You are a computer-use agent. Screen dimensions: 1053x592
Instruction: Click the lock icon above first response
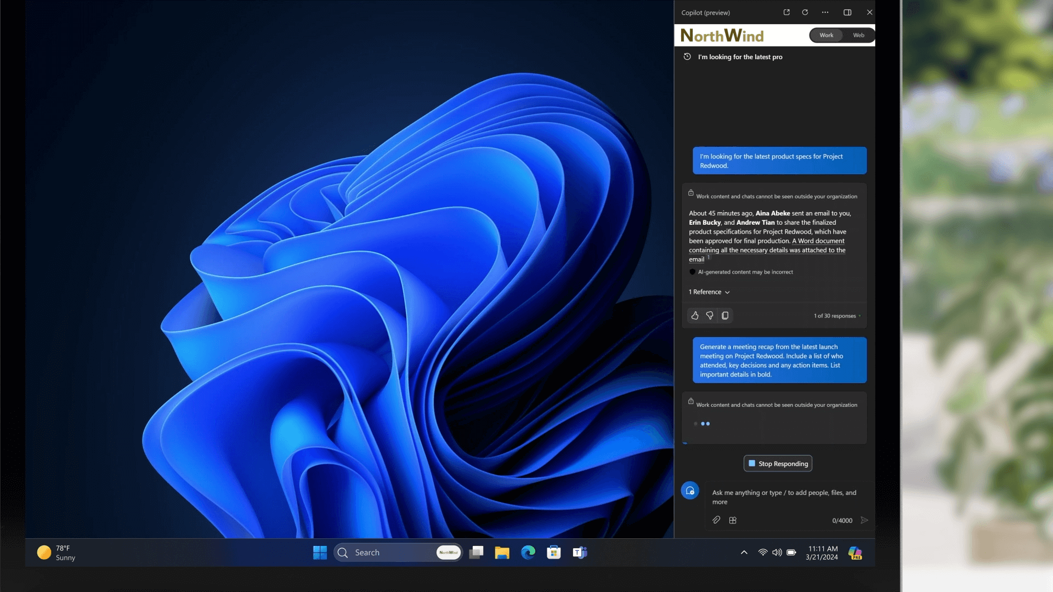[x=691, y=193]
